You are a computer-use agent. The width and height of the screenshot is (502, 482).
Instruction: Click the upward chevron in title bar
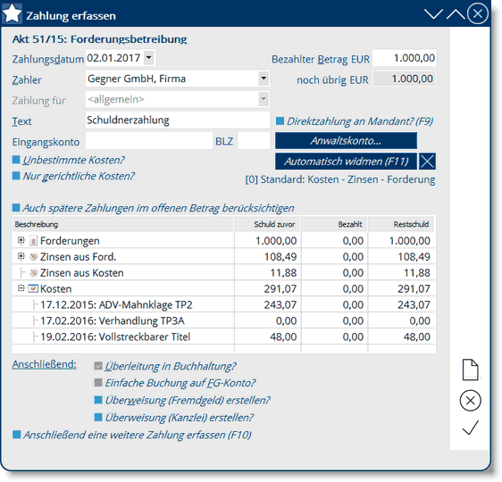pyautogui.click(x=456, y=13)
